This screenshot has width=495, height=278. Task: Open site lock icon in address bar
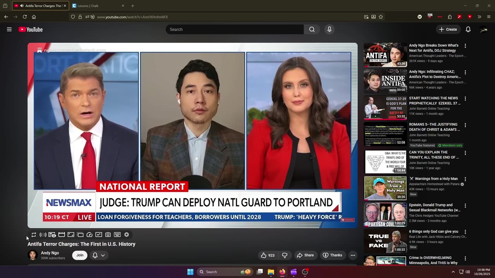80,17
